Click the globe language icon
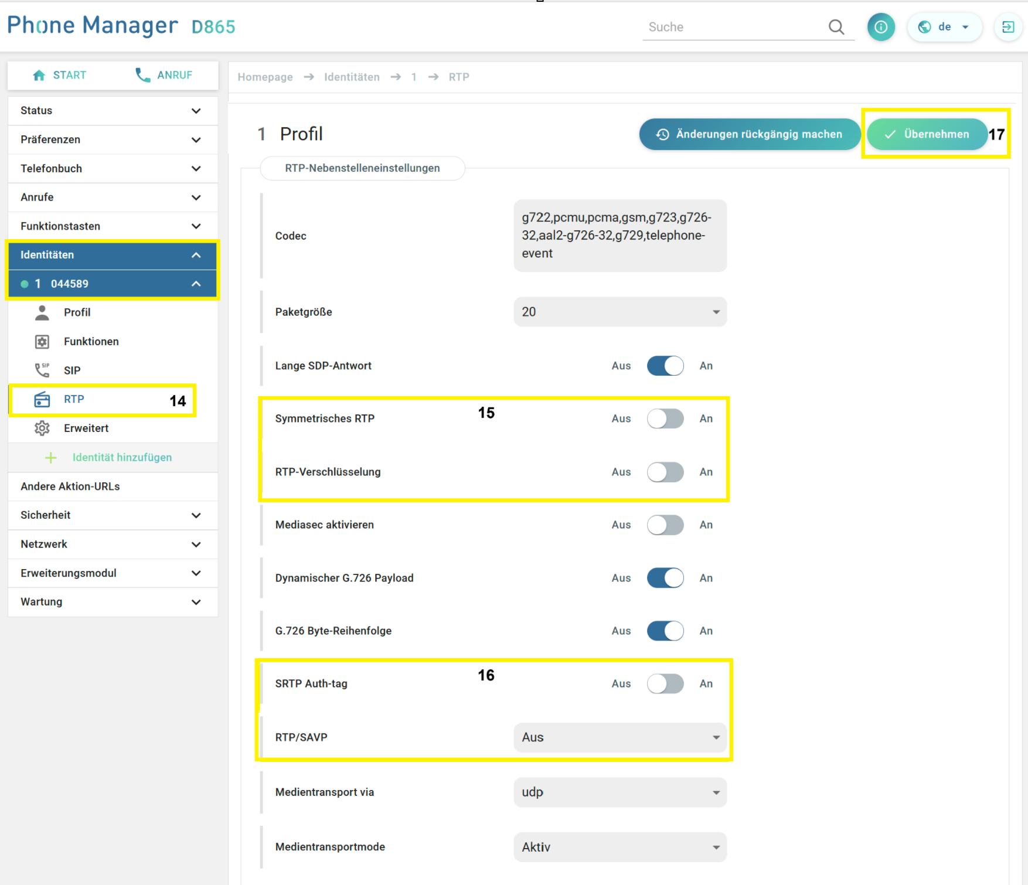This screenshot has width=1028, height=885. (924, 27)
